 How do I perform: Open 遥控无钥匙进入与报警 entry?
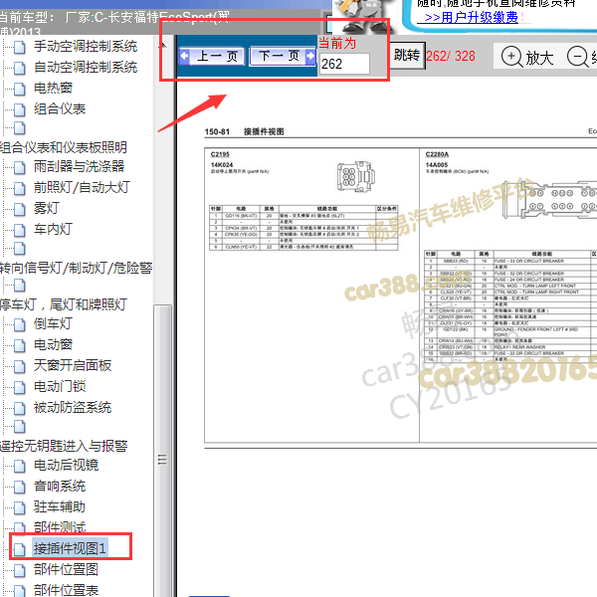pos(64,446)
